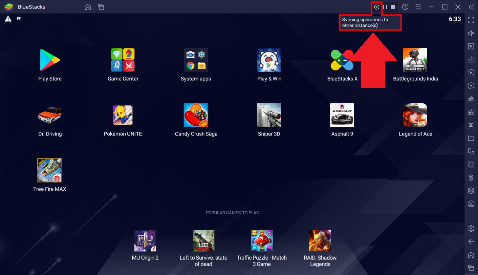Set location from sidebar pin icon

[x=471, y=178]
